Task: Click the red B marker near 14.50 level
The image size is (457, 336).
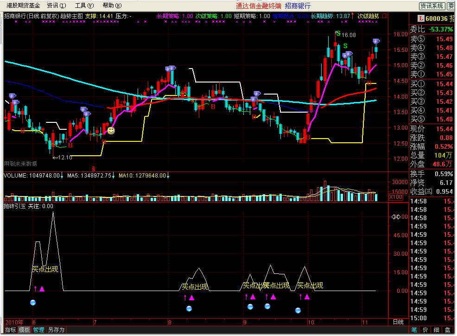Action: pos(369,83)
